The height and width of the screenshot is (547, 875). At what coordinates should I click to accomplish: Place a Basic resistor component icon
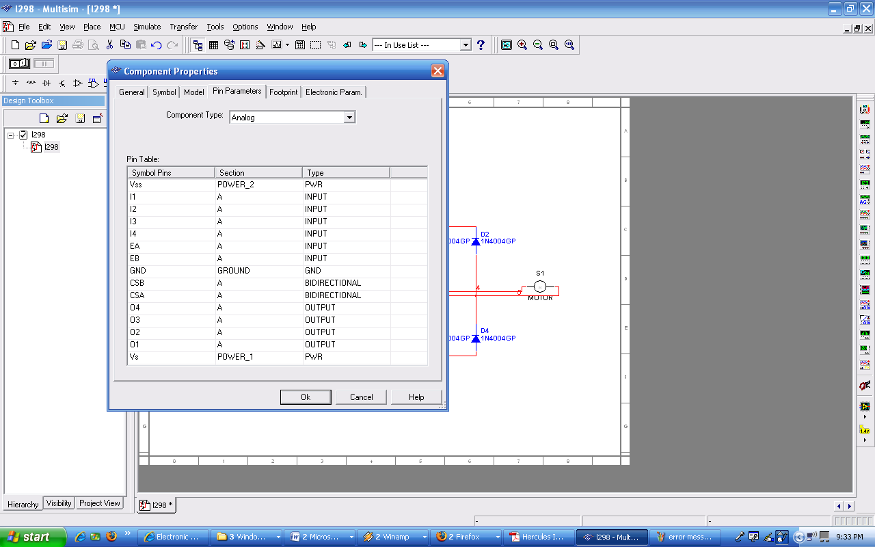coord(31,83)
